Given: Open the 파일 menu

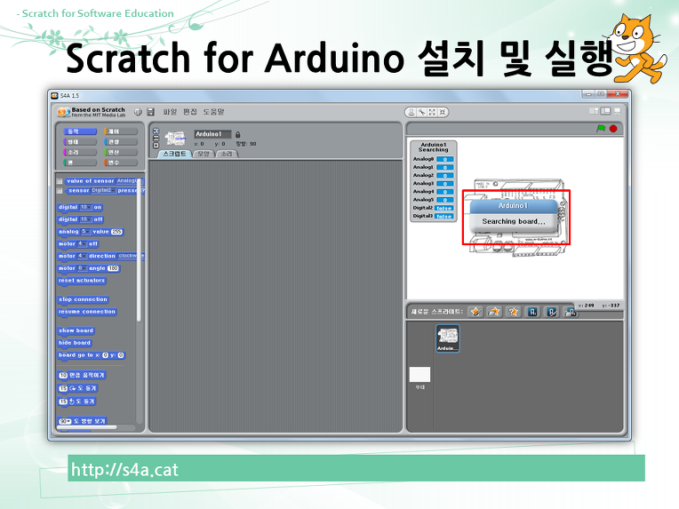Looking at the screenshot, I should [x=170, y=112].
